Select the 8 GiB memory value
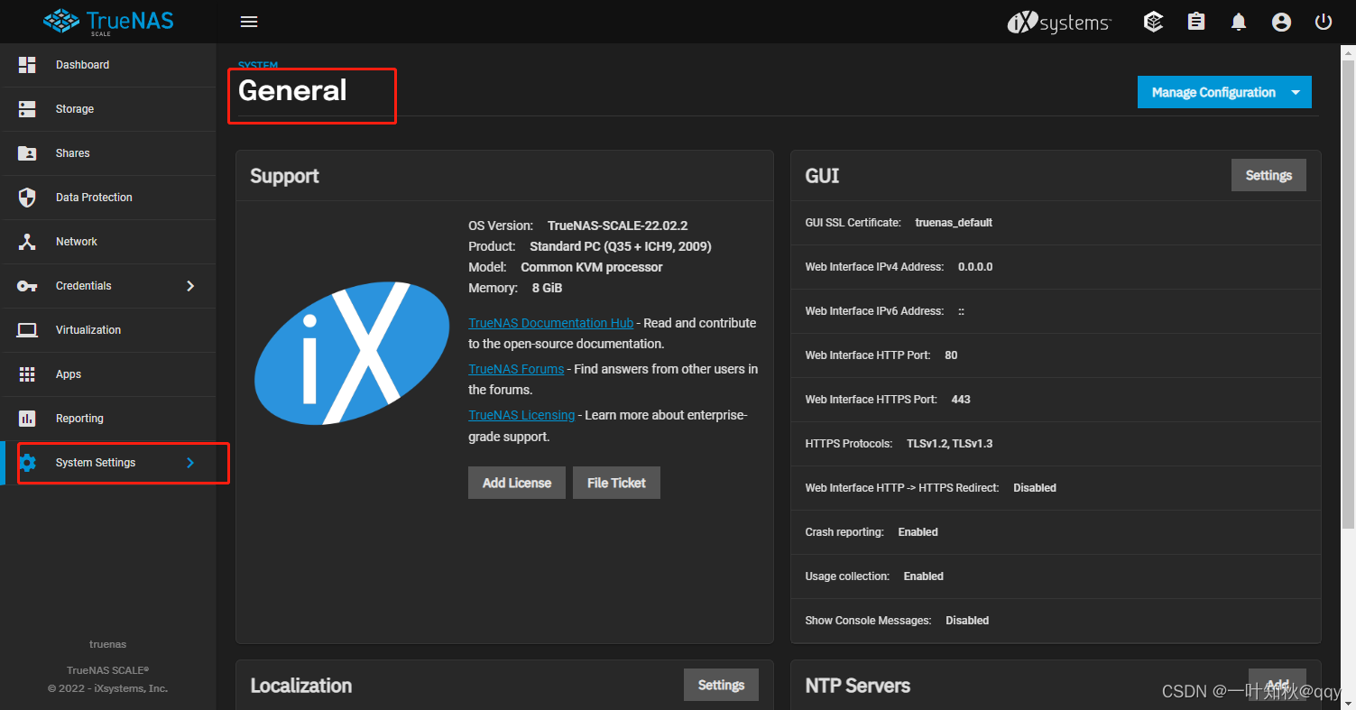The width and height of the screenshot is (1356, 710). point(548,288)
